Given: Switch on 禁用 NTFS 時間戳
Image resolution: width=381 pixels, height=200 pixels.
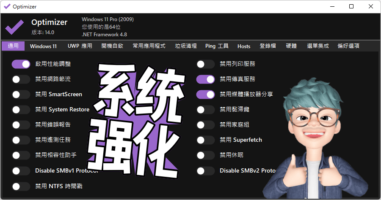Looking at the screenshot, I should click(x=21, y=186).
